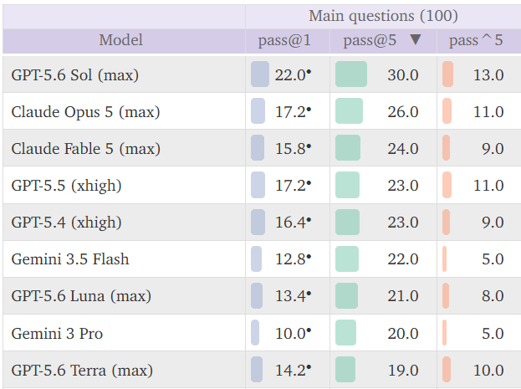This screenshot has height=389, width=521.
Task: Click the footnote dot after 10.0 for Gemini 3 Pro
Action: (x=309, y=330)
